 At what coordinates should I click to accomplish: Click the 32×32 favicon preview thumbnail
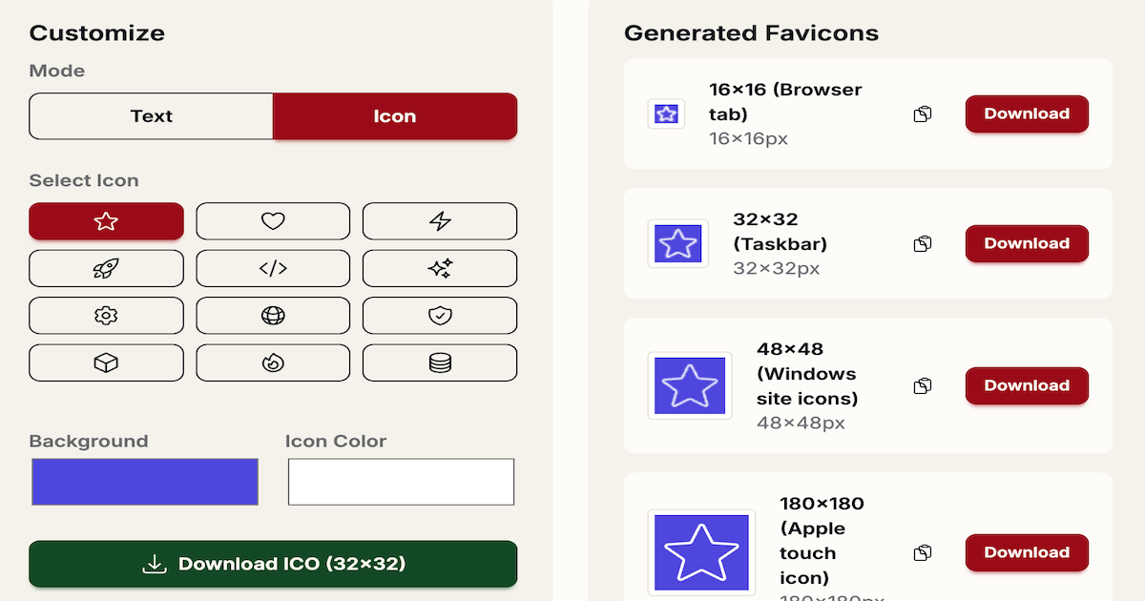pos(677,243)
